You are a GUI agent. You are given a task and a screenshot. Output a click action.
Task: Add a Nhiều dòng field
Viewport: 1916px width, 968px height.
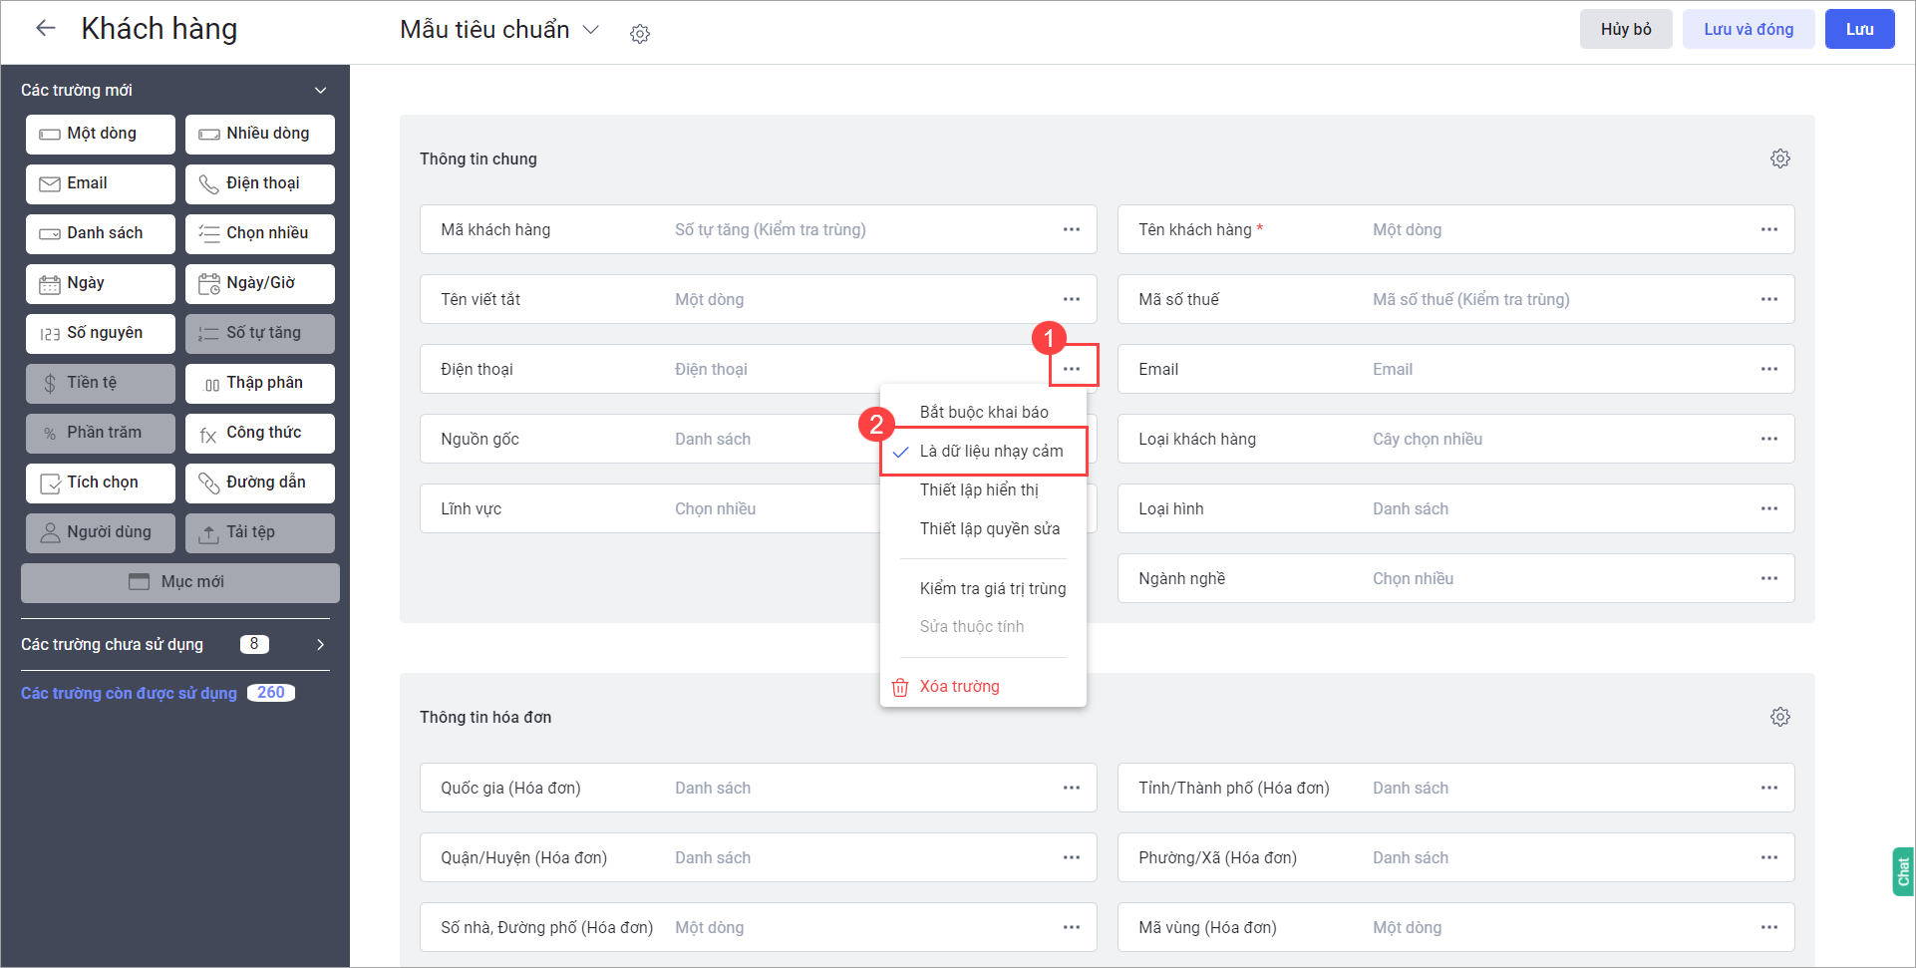260,134
